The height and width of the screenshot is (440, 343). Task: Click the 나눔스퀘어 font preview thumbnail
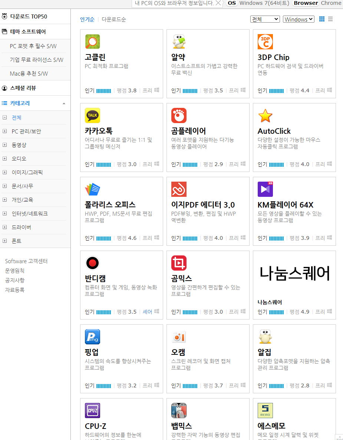[294, 273]
